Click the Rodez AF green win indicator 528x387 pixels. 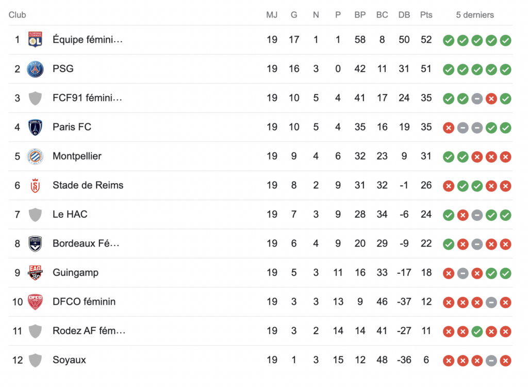click(477, 331)
